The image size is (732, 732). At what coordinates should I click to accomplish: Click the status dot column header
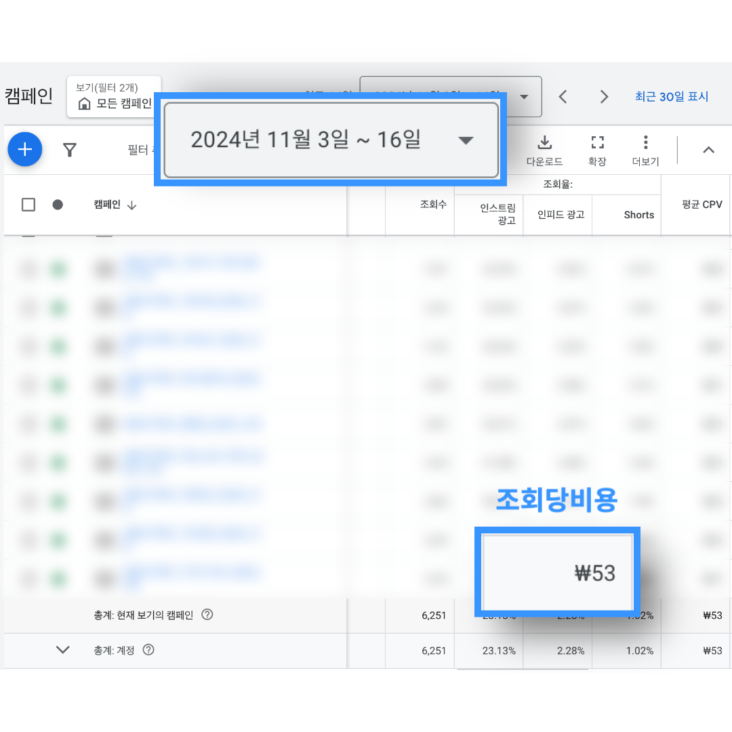pyautogui.click(x=58, y=205)
